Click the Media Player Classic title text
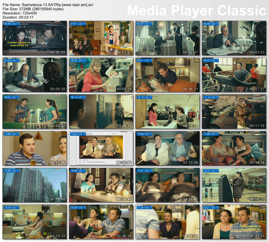 point(196,11)
